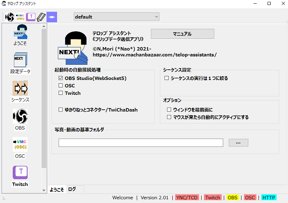
Task: Enable Twitch auto-connect checkbox
Action: pyautogui.click(x=61, y=93)
